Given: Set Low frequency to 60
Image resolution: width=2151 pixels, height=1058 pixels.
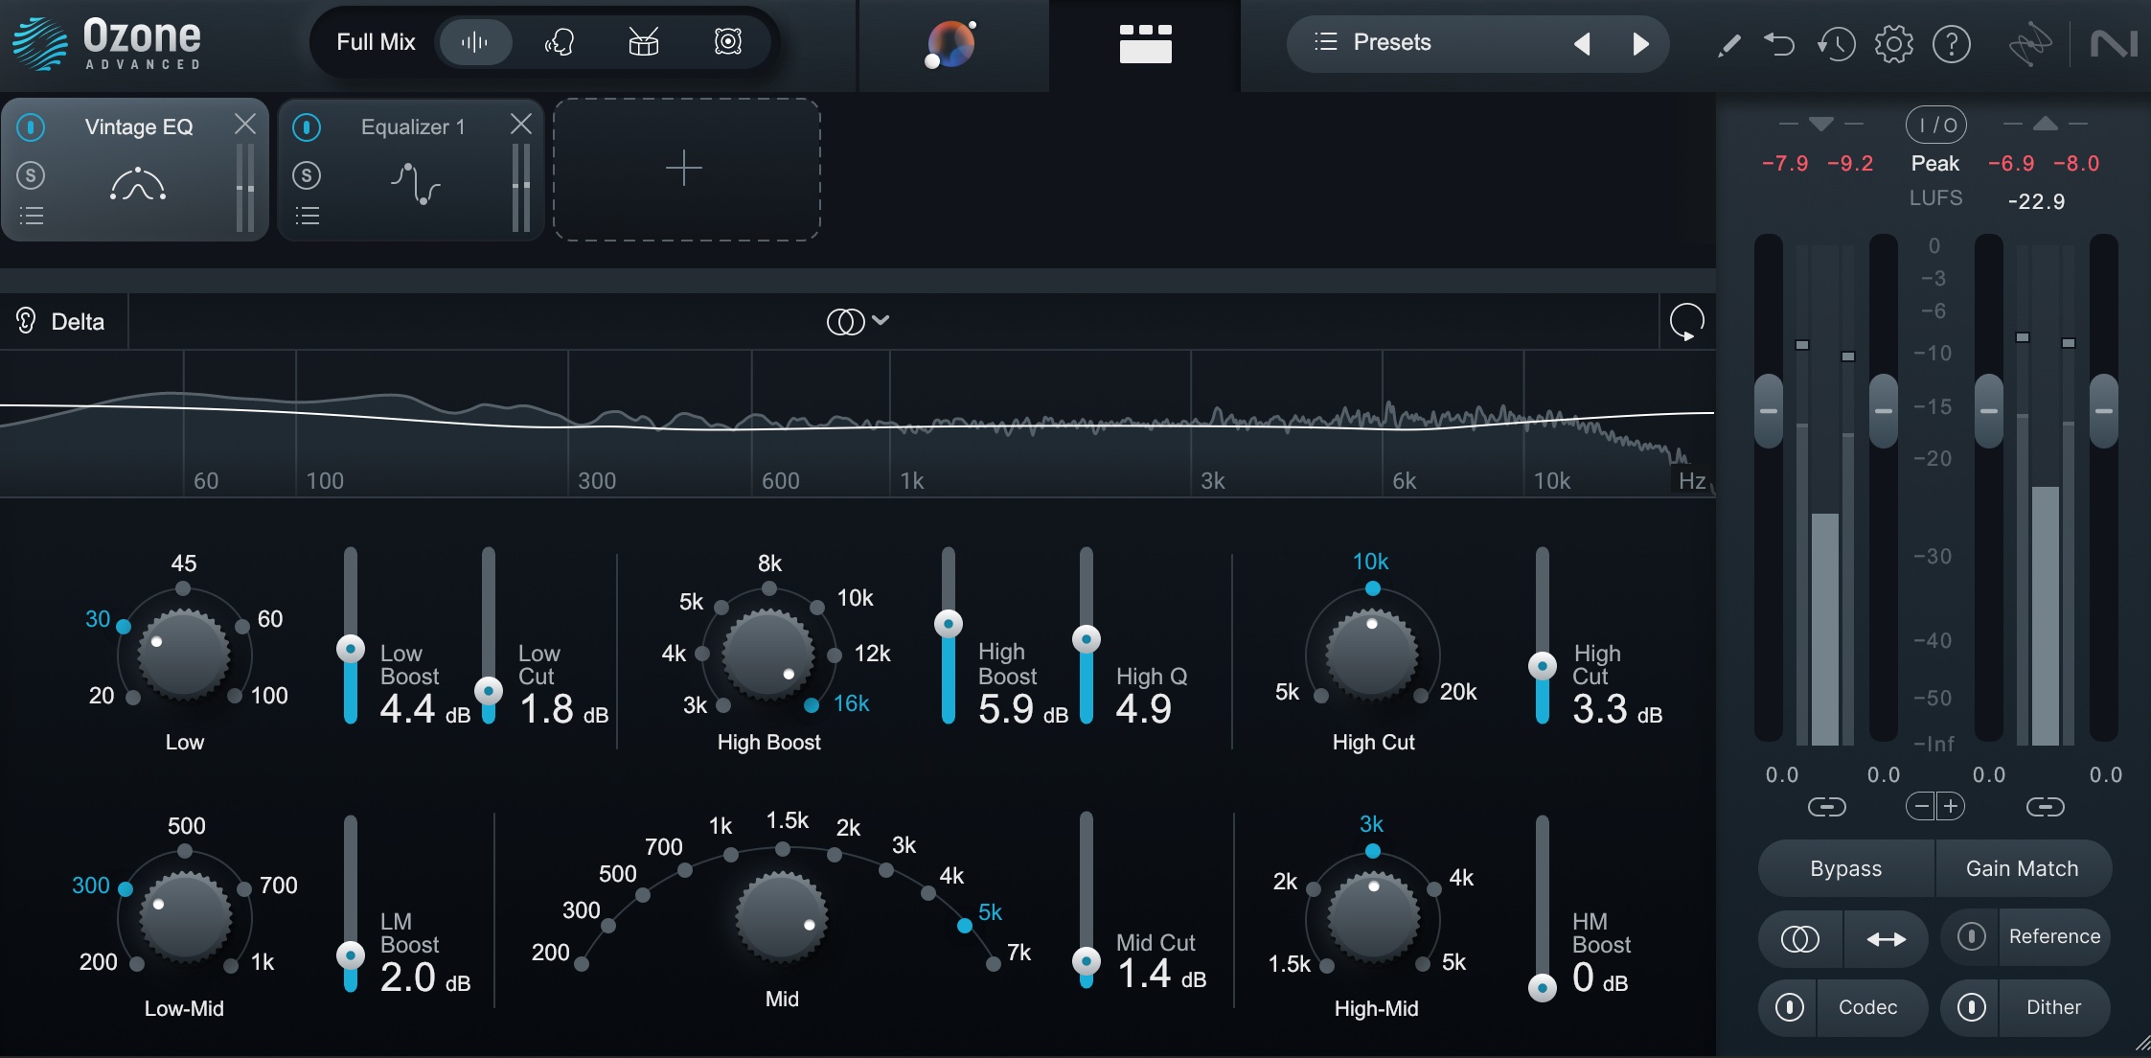Looking at the screenshot, I should click(x=242, y=626).
